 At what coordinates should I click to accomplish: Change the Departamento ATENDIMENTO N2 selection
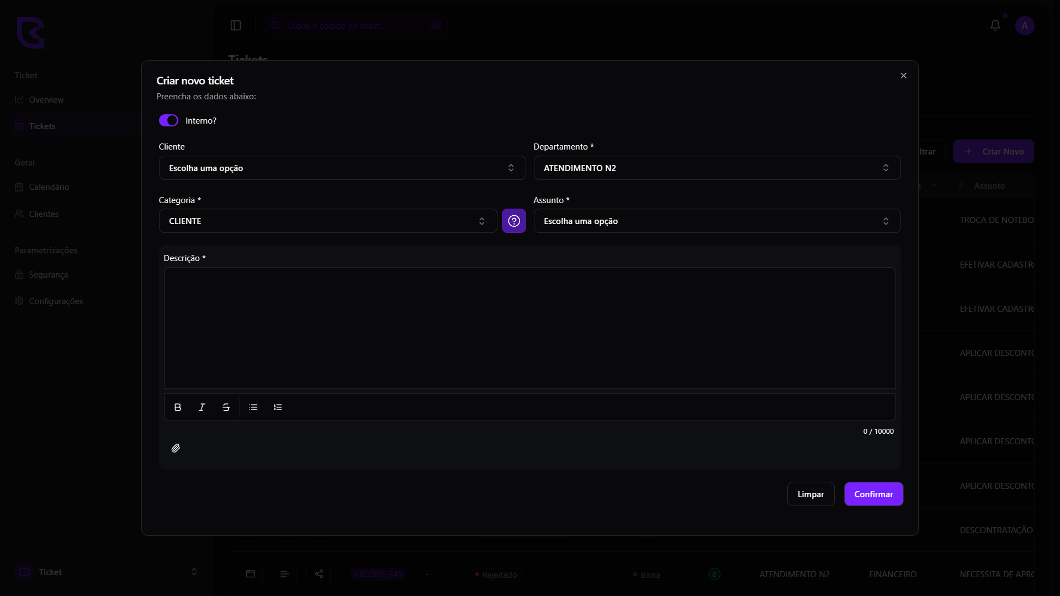click(x=717, y=168)
